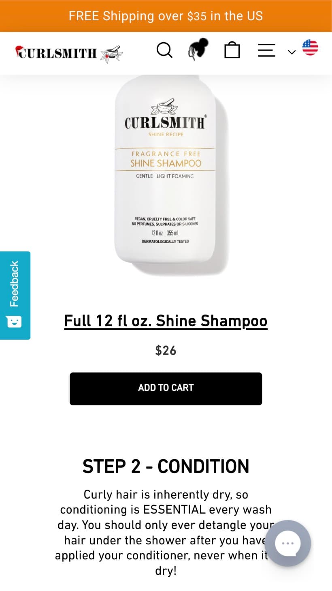The height and width of the screenshot is (591, 332).
Task: Click the US flag country icon
Action: (x=310, y=47)
